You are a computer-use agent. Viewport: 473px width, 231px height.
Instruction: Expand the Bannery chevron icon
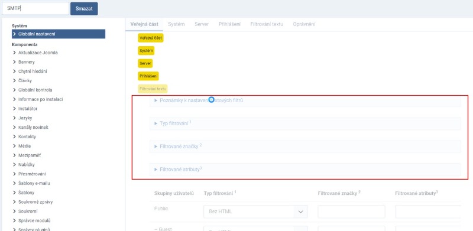pos(14,62)
